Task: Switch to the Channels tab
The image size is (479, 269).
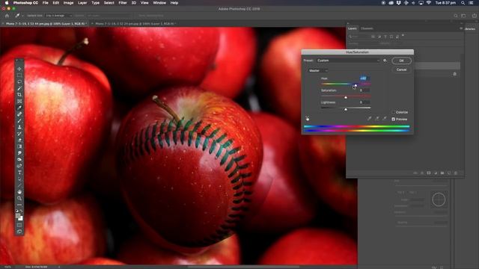Action: coord(367,28)
